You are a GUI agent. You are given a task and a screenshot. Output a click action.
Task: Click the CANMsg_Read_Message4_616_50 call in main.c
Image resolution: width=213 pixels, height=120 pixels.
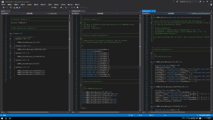(29, 64)
